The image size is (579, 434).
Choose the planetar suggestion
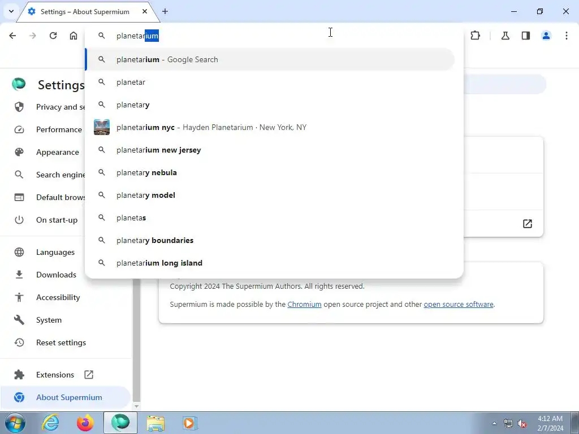coord(270,82)
